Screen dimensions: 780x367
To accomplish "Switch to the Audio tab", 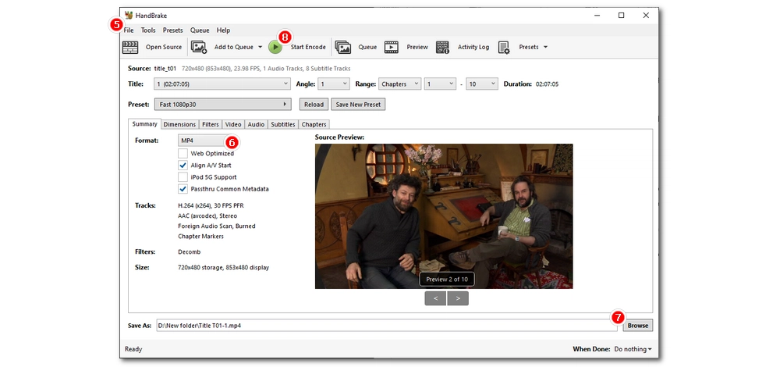I will (x=256, y=124).
